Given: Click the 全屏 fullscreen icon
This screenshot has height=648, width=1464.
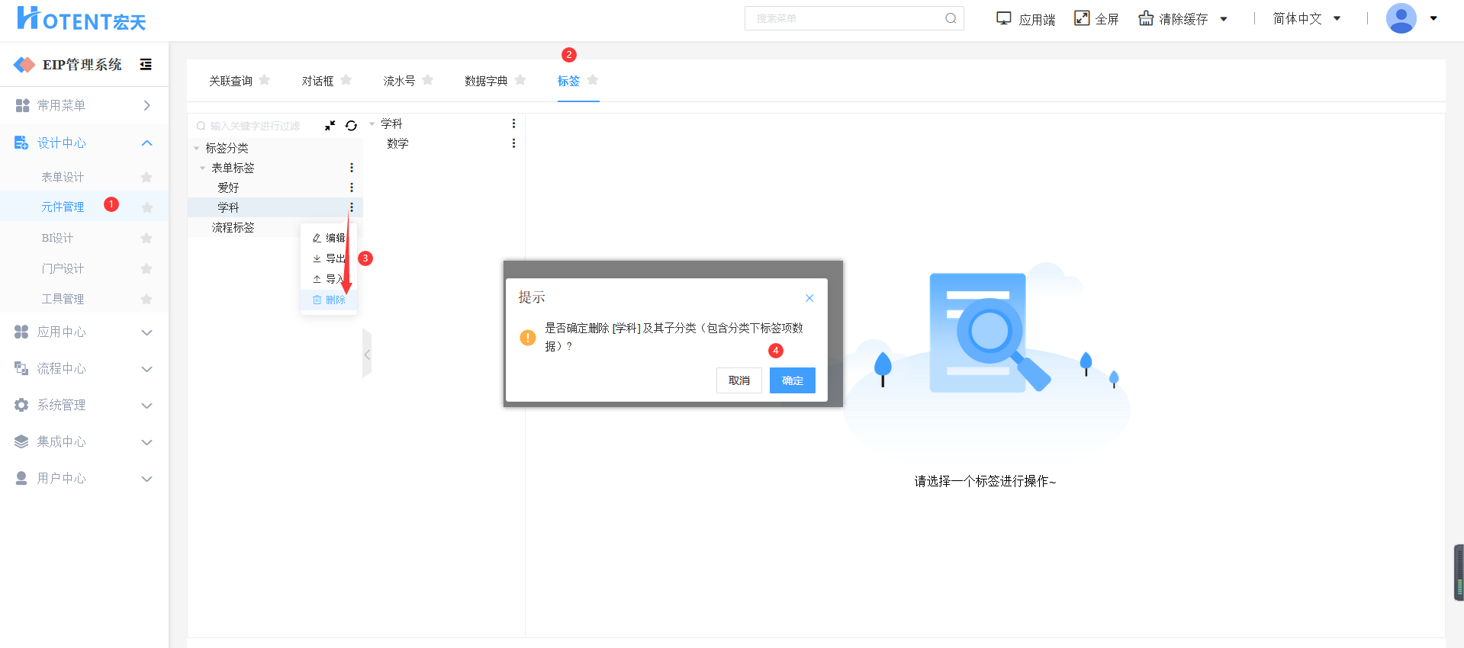Looking at the screenshot, I should click(x=1082, y=18).
